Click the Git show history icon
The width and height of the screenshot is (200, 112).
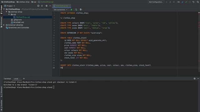pos(190,2)
